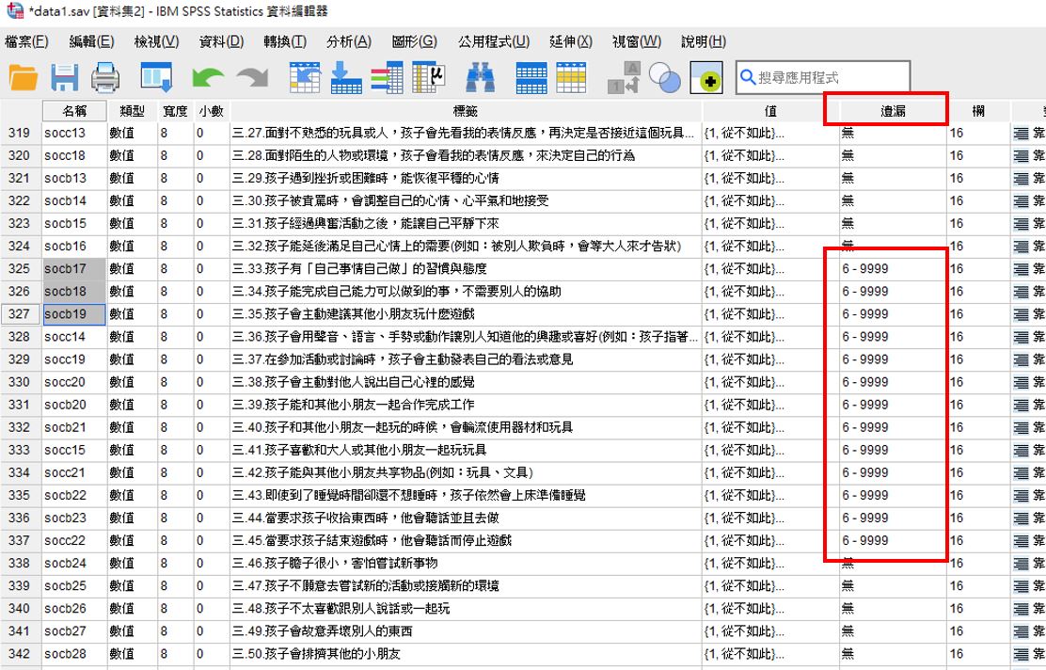The width and height of the screenshot is (1046, 670).
Task: Select row number 327 header
Action: 19,314
